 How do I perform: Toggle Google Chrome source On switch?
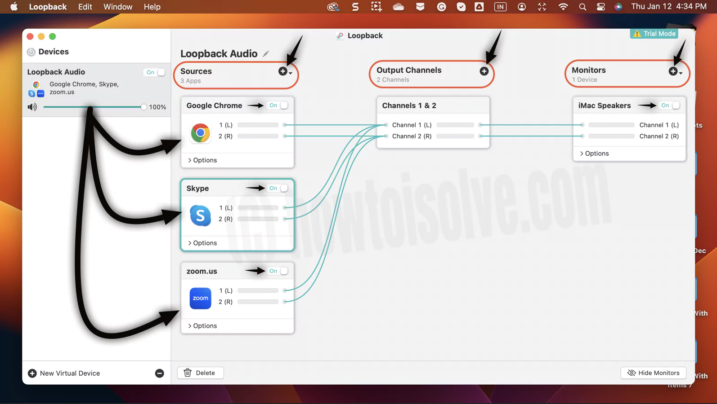coord(278,105)
